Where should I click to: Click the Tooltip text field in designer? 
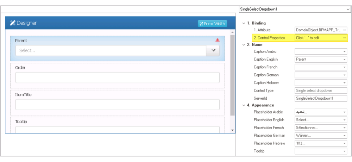(x=118, y=129)
